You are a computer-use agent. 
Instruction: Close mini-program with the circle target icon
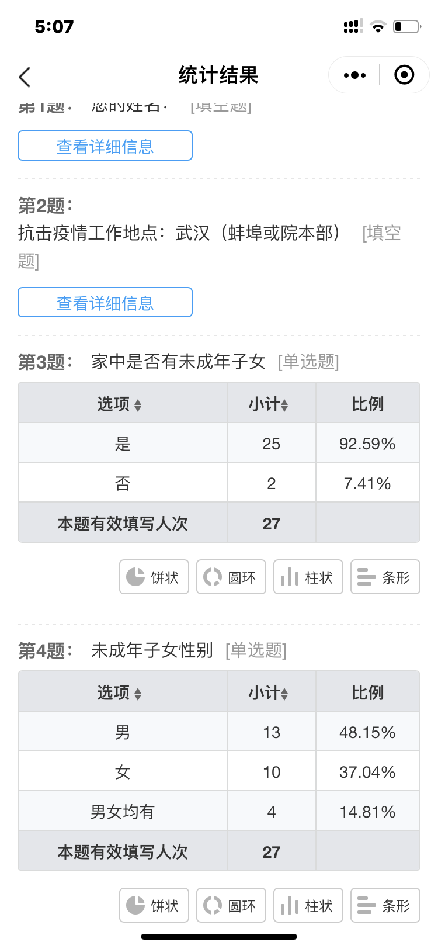tap(404, 75)
